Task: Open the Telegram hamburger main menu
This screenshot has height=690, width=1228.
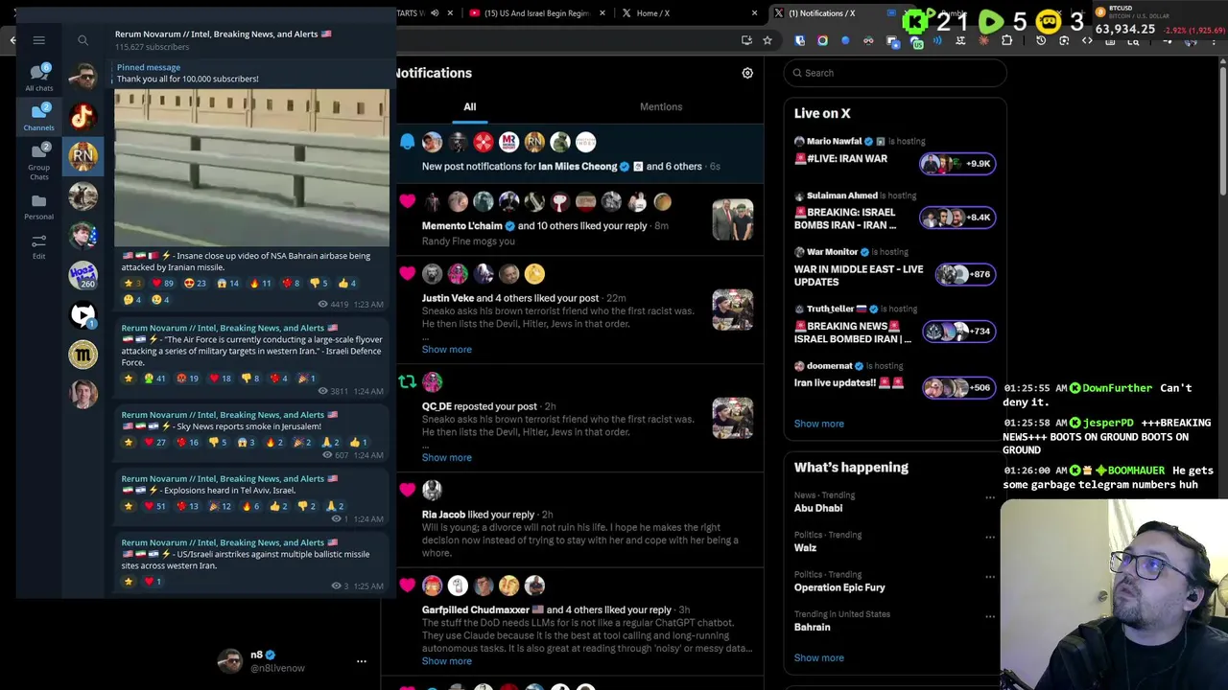Action: (x=38, y=40)
